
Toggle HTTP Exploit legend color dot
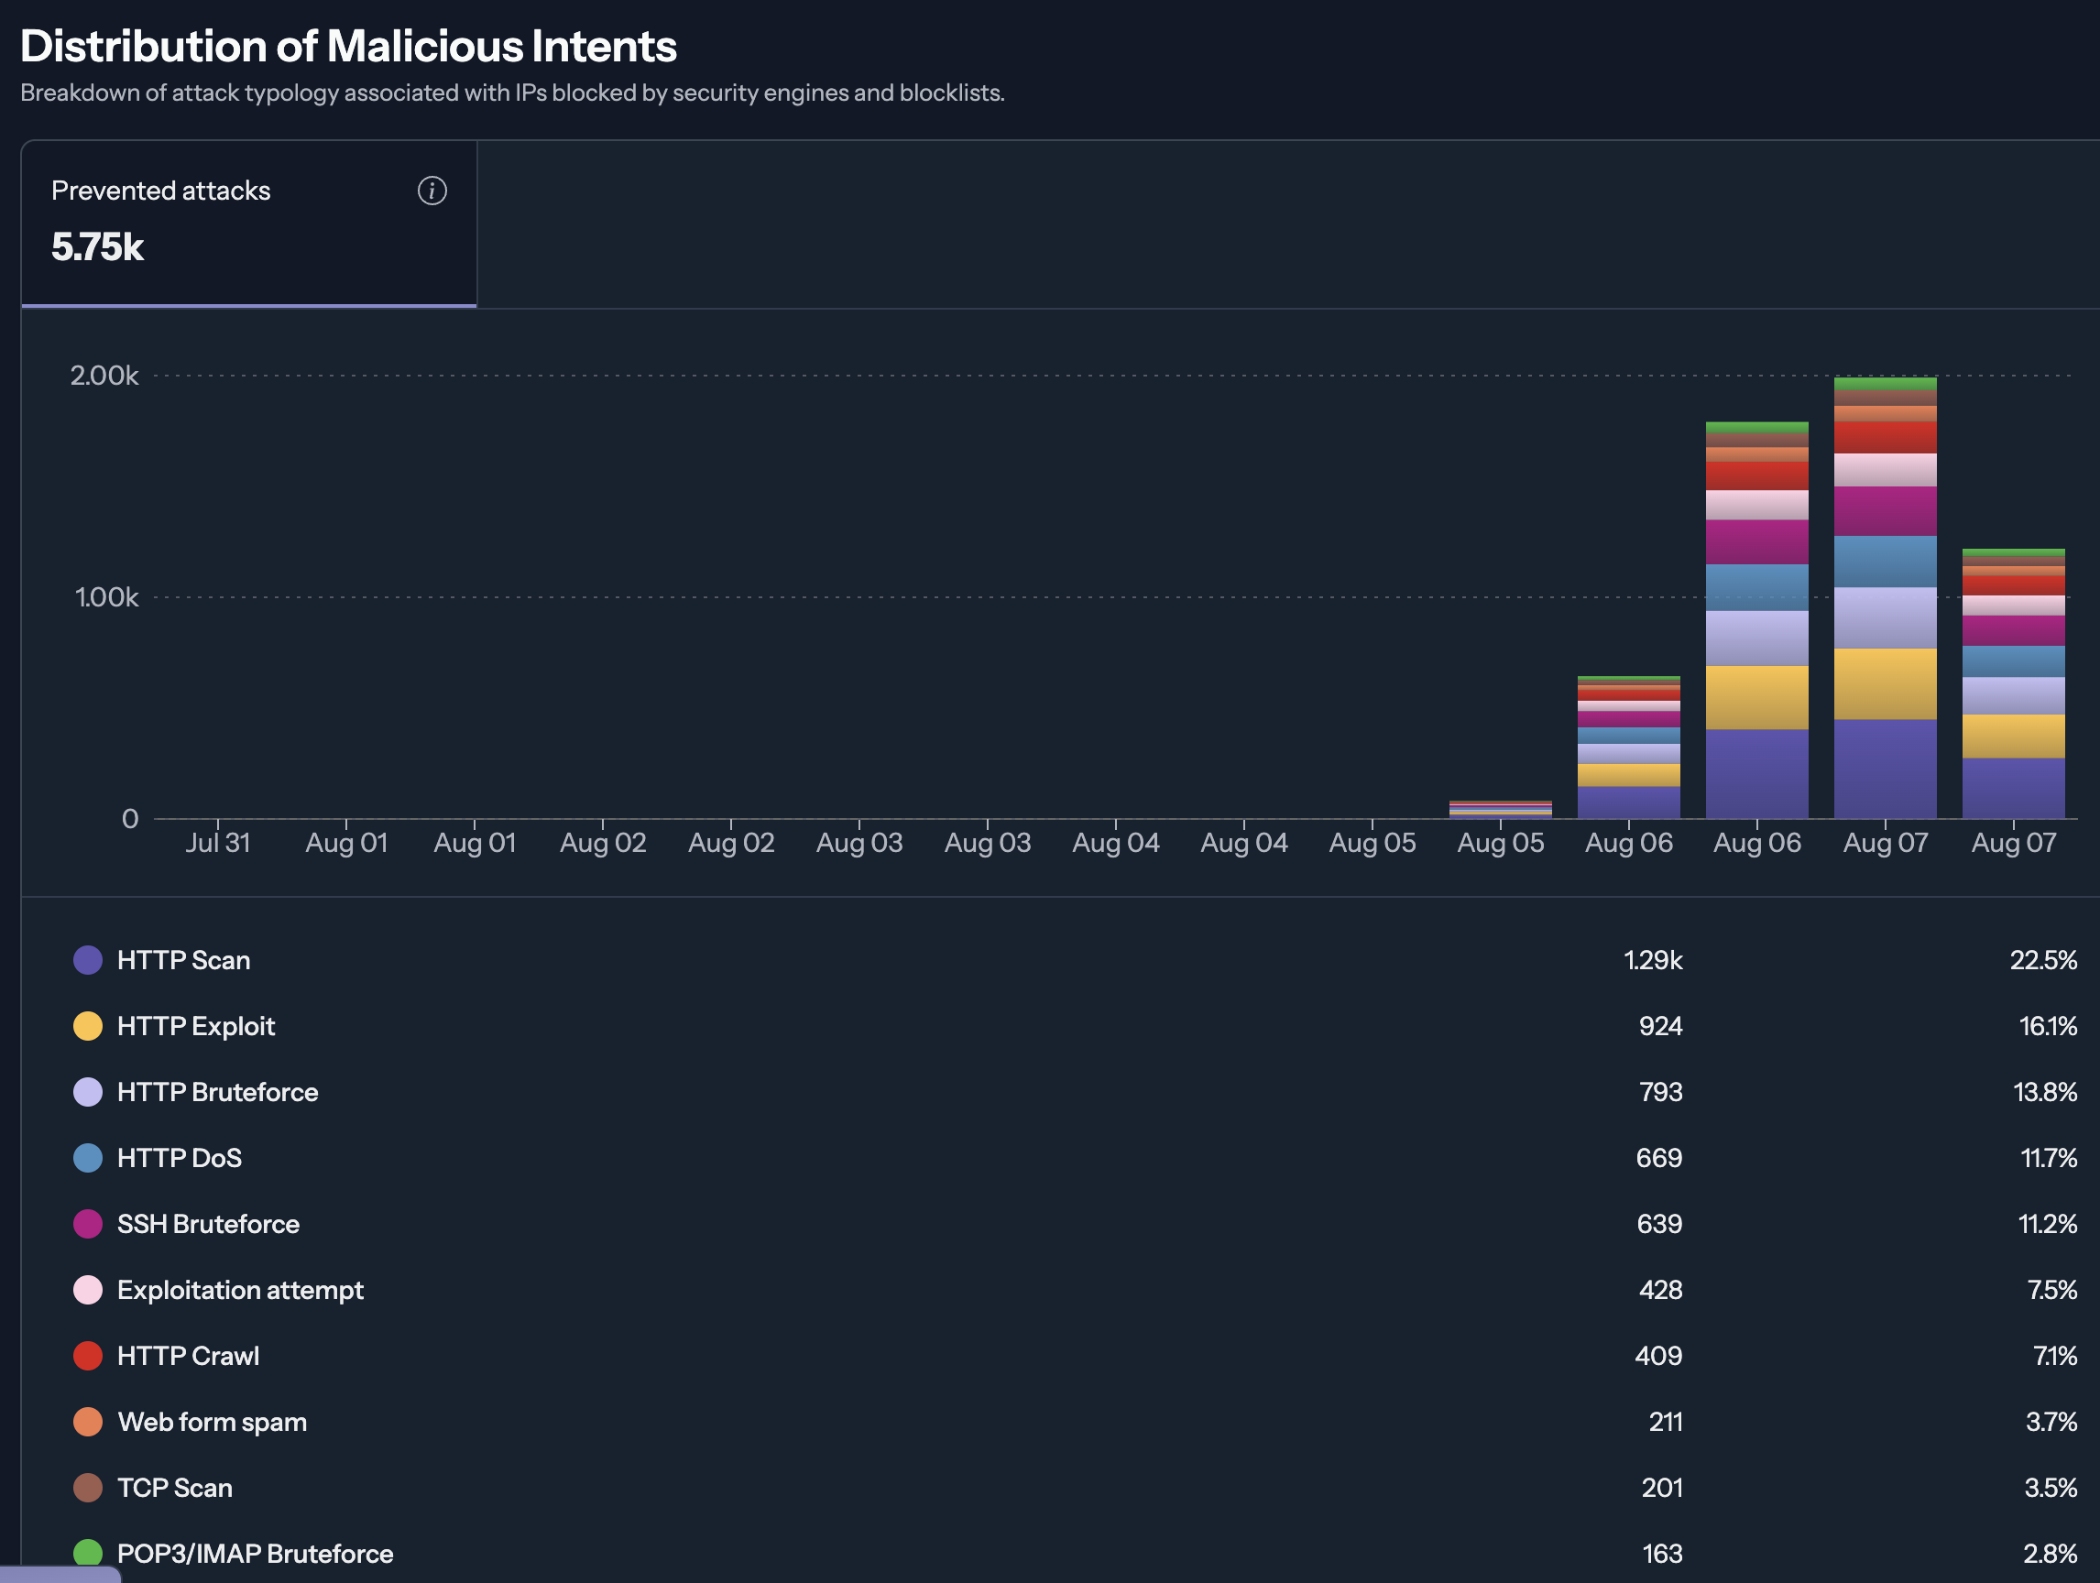point(87,1026)
